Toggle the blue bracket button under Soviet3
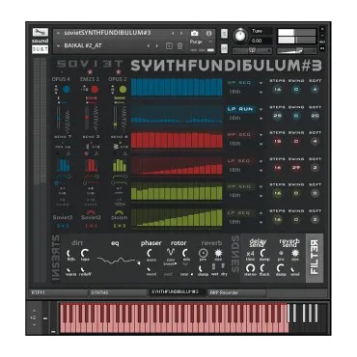357x357 pixels. click(63, 226)
